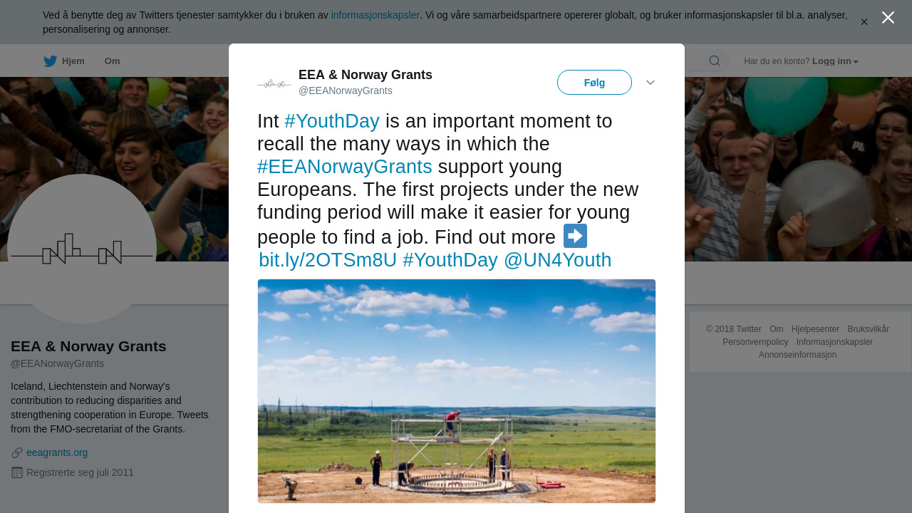Viewport: 912px width, 513px height.
Task: Click the search magnifier icon
Action: pyautogui.click(x=715, y=61)
